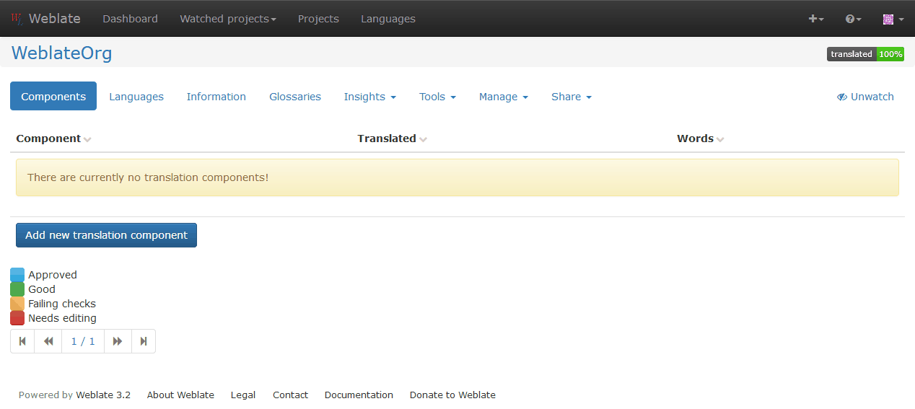
Task: Click the Weblate brand name
Action: [54, 19]
